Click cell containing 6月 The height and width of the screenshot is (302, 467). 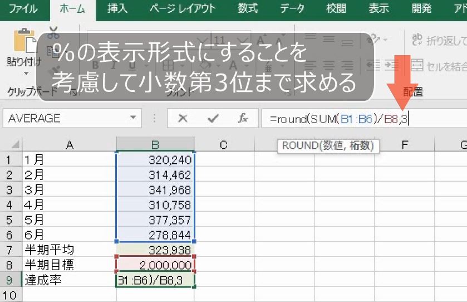69,235
